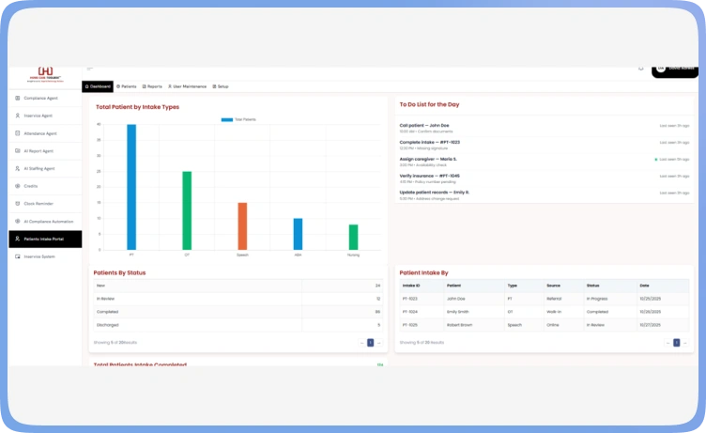Click the green Nursing bar in chart
This screenshot has width=706, height=433.
pyautogui.click(x=353, y=237)
